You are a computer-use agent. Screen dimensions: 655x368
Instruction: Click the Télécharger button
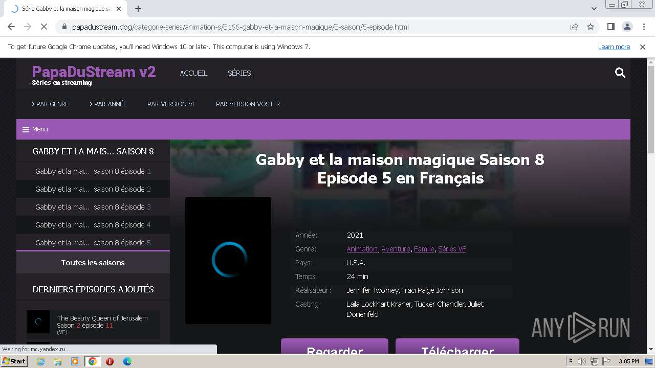click(457, 346)
